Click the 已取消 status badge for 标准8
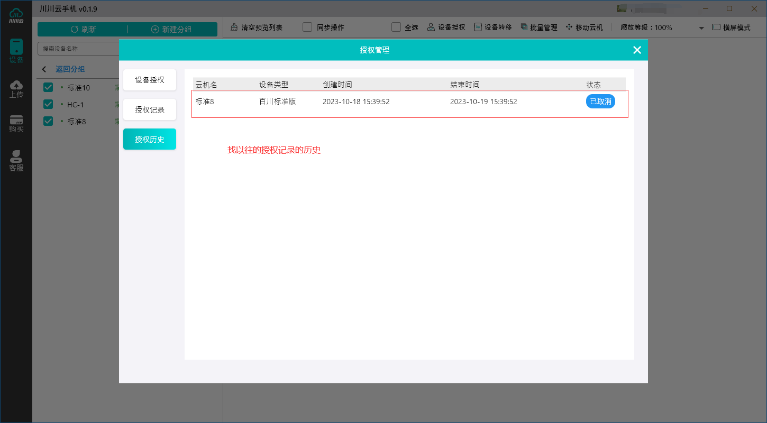This screenshot has width=767, height=423. click(600, 101)
